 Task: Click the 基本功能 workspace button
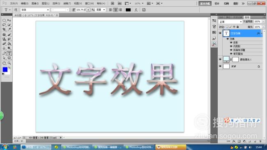click(205, 3)
